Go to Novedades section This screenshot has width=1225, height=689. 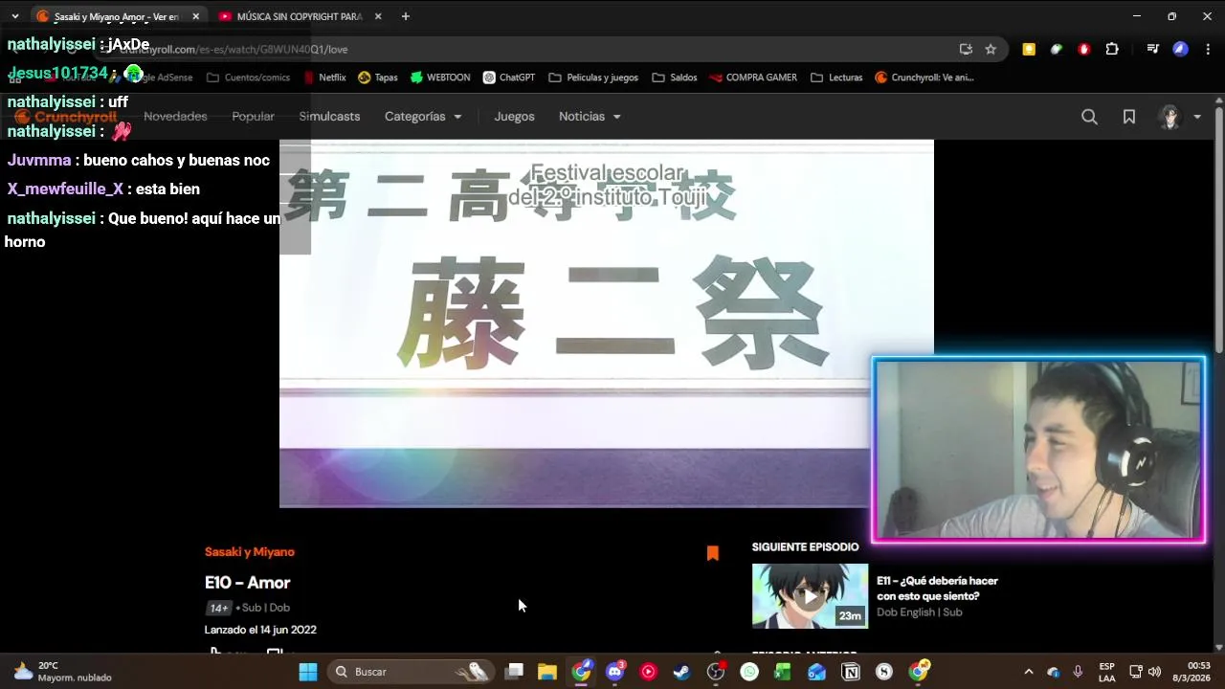175,117
